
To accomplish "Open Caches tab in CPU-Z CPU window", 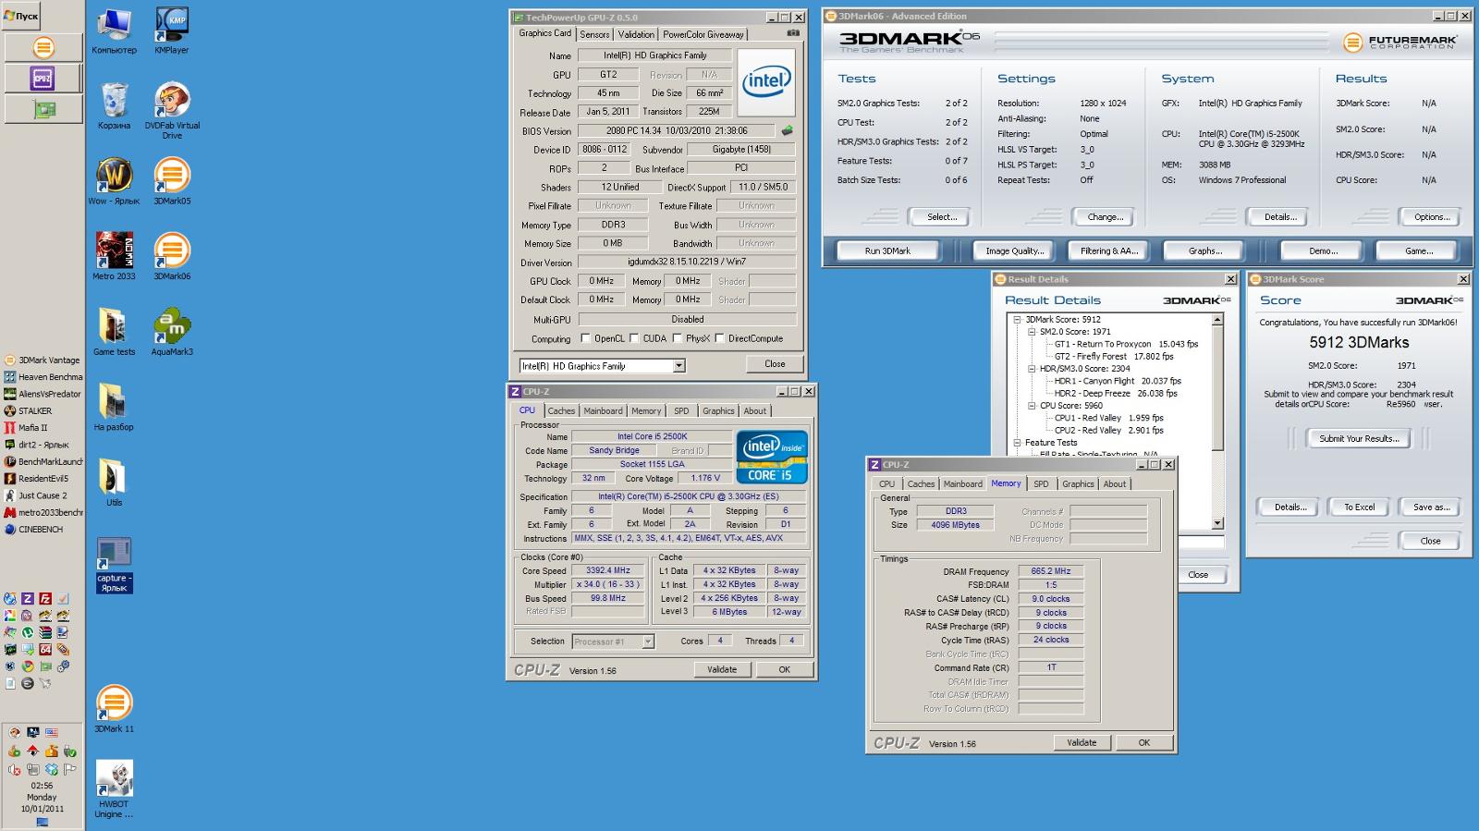I will pos(561,411).
